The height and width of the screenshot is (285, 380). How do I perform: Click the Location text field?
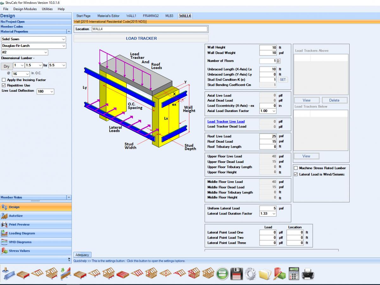pos(149,29)
